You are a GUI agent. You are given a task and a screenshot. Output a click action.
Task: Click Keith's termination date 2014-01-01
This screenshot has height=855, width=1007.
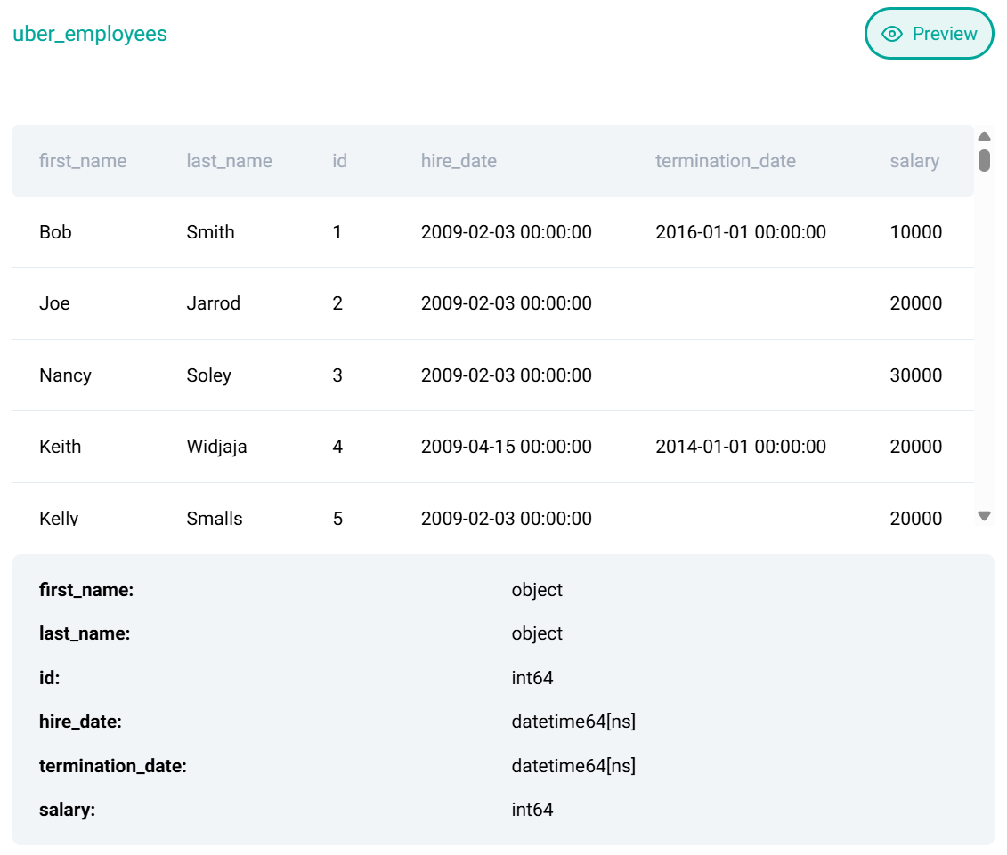(x=741, y=446)
